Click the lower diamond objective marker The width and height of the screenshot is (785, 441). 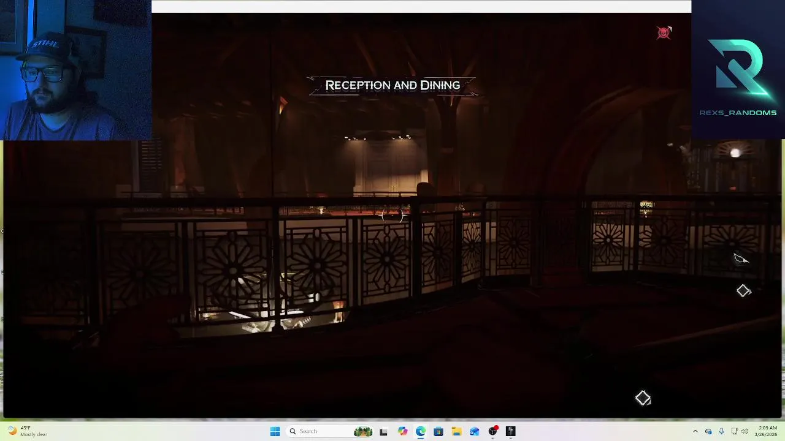click(643, 398)
